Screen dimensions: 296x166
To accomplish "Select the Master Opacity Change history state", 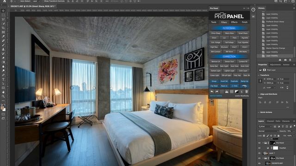I will (276, 48).
